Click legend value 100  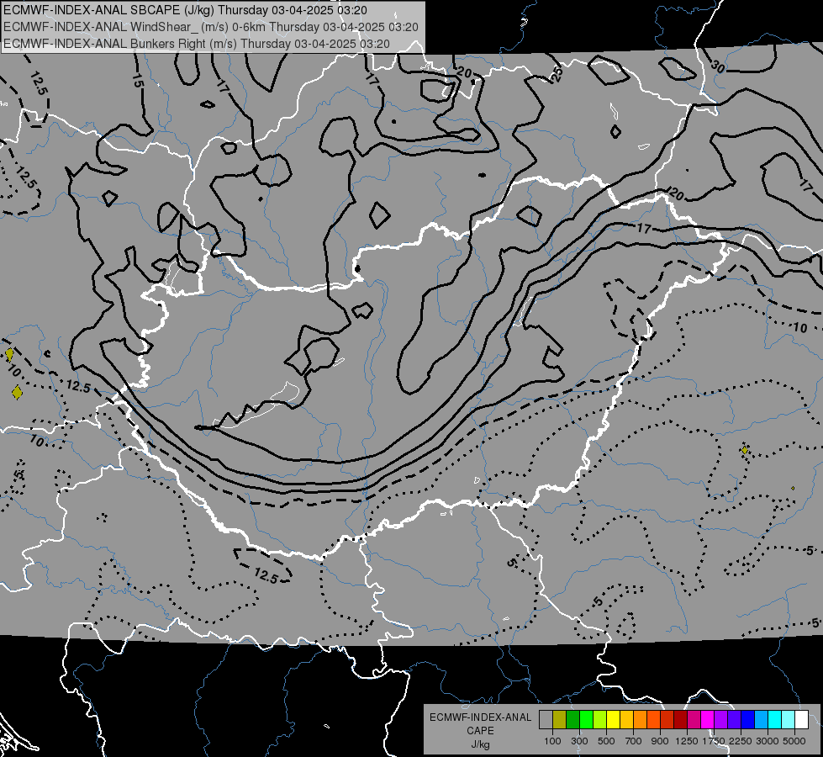coord(552,741)
